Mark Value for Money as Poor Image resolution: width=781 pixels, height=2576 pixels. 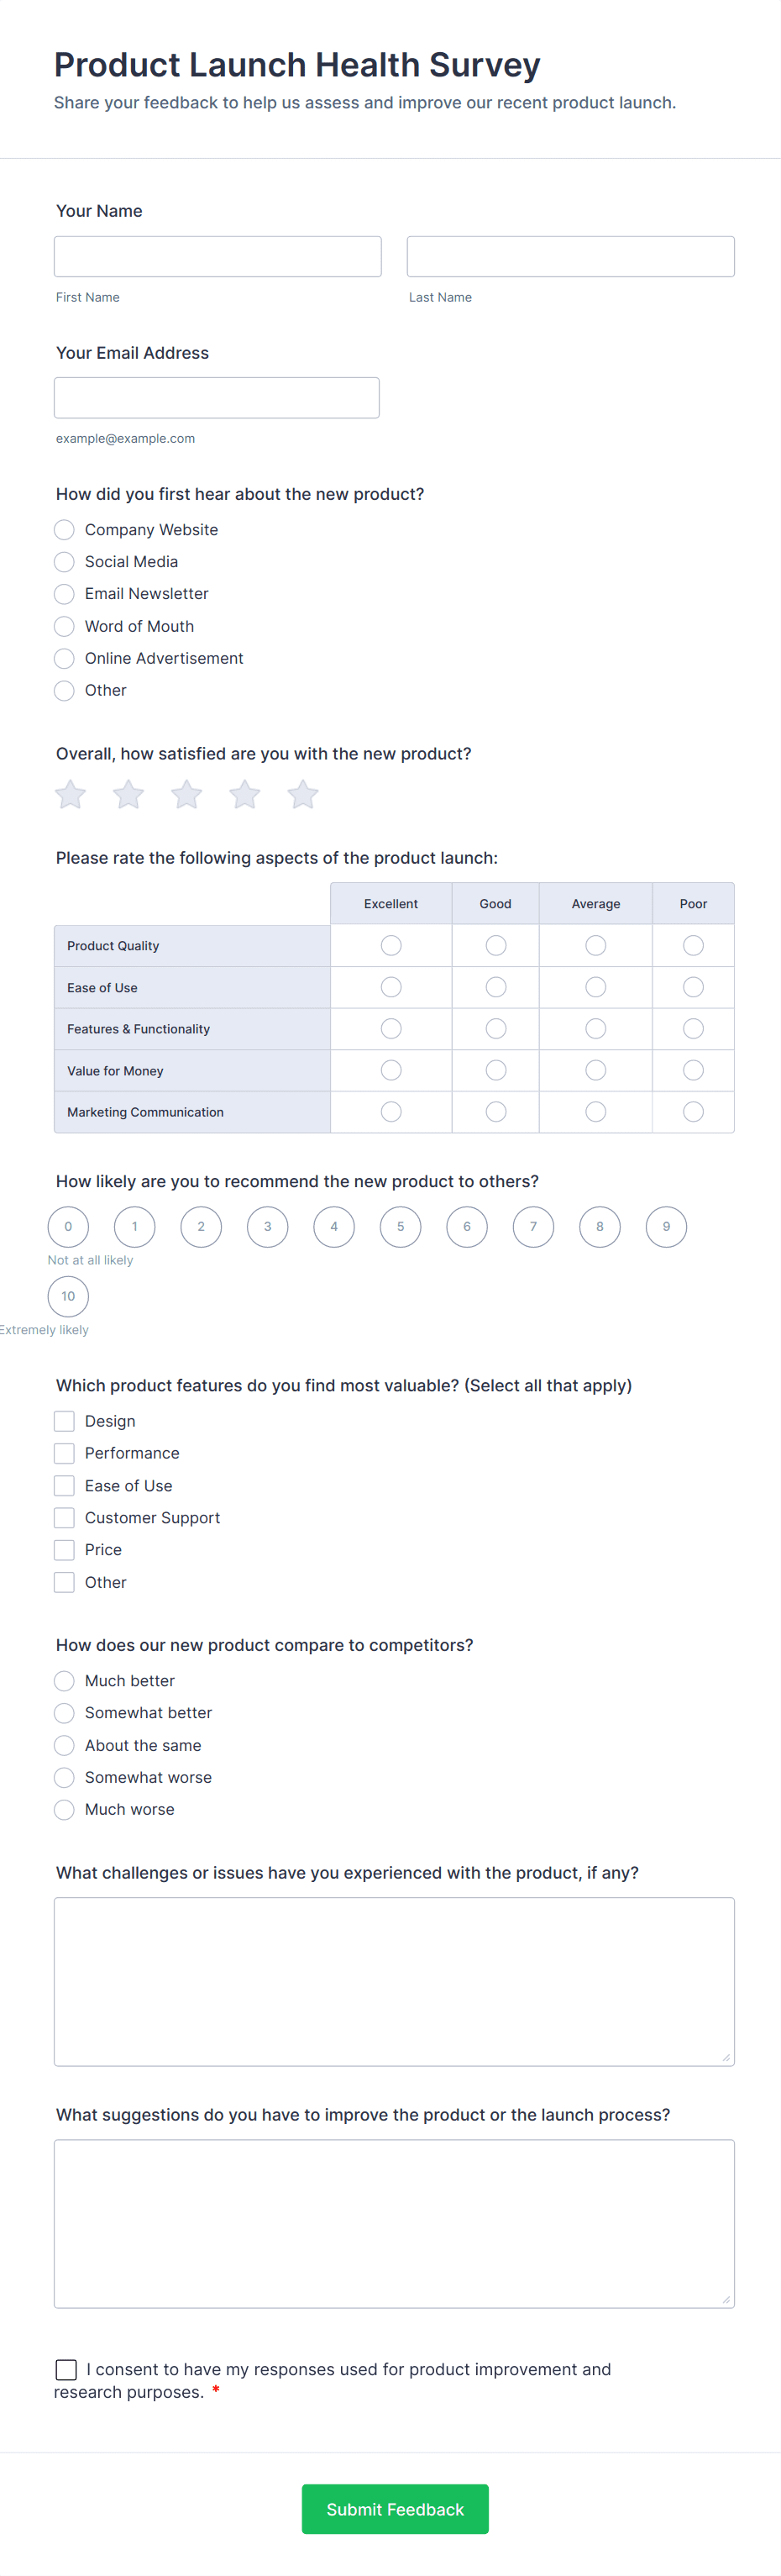(693, 1071)
